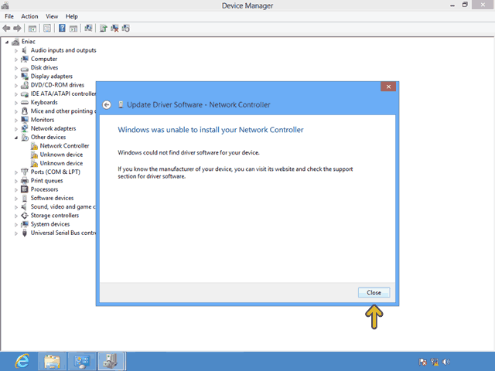Image resolution: width=495 pixels, height=371 pixels.
Task: Open the Properties toolbar icon
Action: (47, 29)
